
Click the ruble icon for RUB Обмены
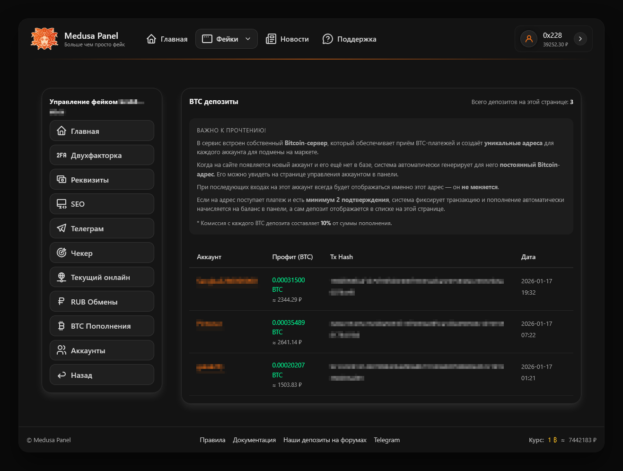[x=61, y=302]
